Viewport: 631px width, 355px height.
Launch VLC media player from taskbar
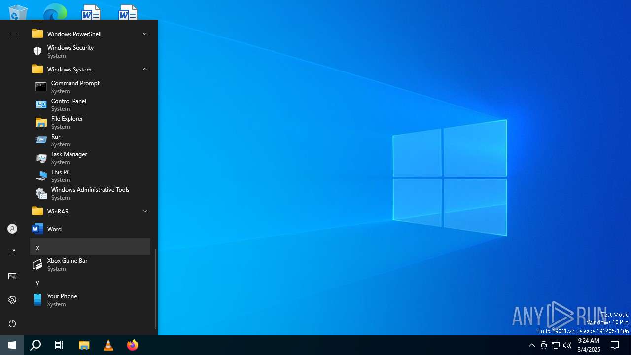click(108, 345)
